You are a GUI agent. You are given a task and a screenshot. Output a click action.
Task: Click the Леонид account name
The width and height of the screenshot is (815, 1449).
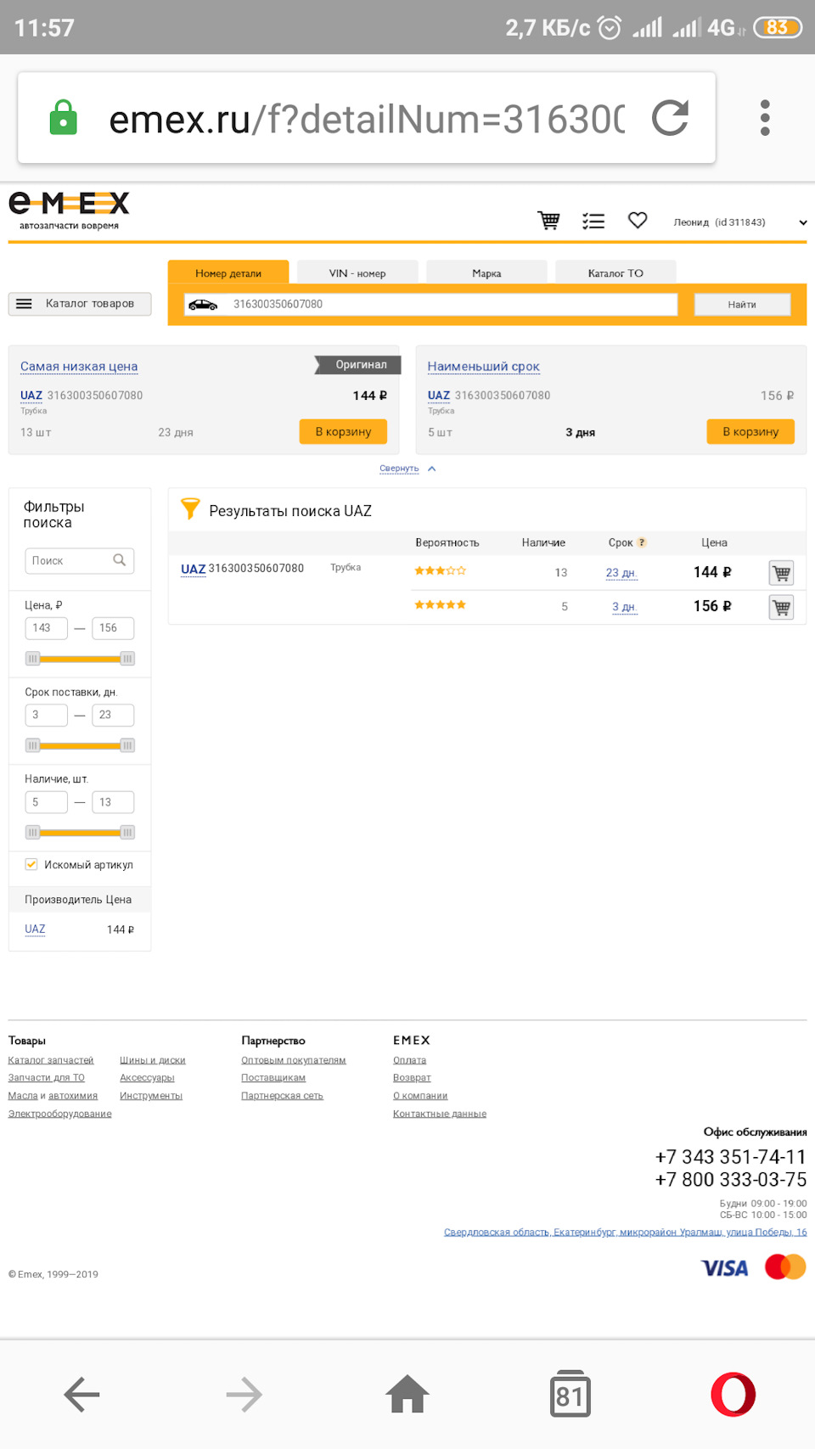tap(691, 222)
